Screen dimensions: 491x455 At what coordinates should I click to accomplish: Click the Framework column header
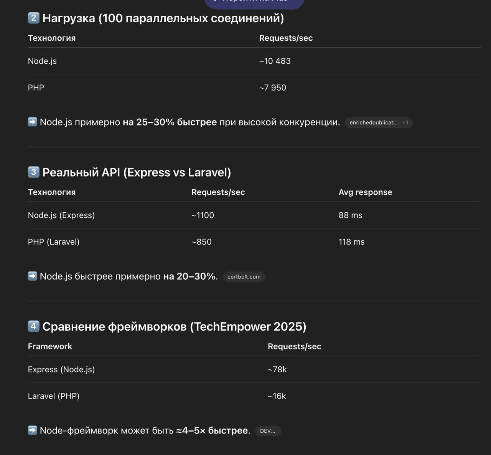coord(50,346)
